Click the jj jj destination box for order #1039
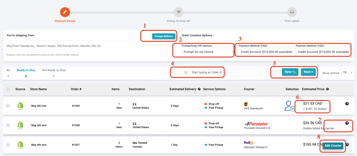The image size is (357, 156). tap(148, 106)
